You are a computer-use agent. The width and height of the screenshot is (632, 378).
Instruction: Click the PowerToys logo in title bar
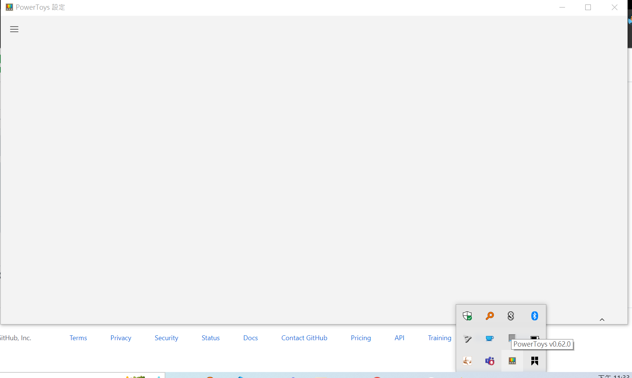point(9,7)
